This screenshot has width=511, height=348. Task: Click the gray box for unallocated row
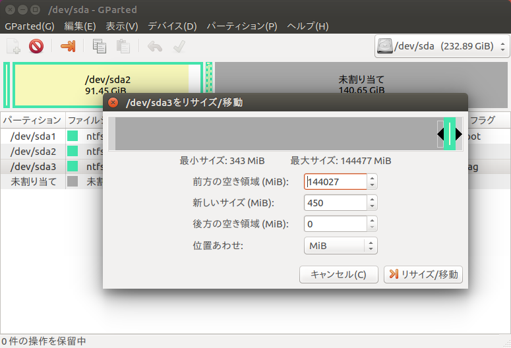point(73,181)
